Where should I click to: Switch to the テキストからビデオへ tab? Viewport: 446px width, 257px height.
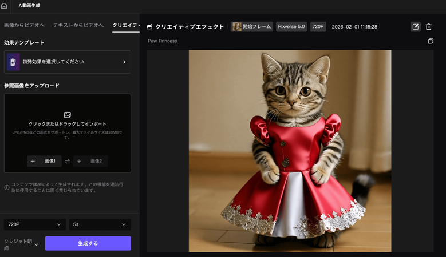pyautogui.click(x=78, y=25)
